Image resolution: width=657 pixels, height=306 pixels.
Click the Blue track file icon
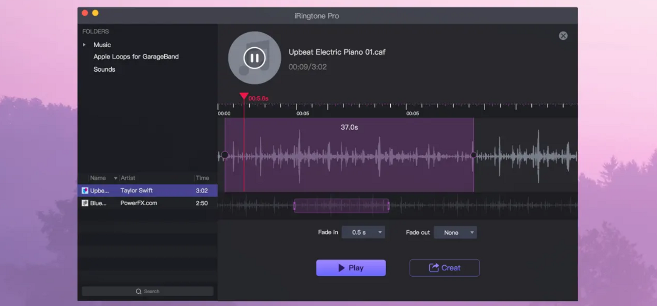click(85, 203)
